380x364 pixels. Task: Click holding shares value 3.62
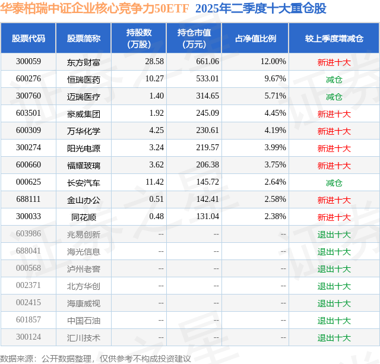pyautogui.click(x=156, y=165)
